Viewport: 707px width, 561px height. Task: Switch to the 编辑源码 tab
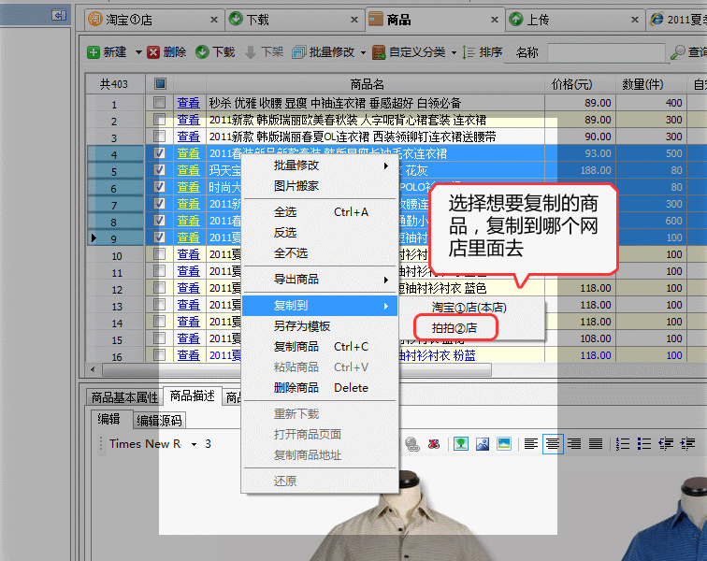pyautogui.click(x=159, y=421)
